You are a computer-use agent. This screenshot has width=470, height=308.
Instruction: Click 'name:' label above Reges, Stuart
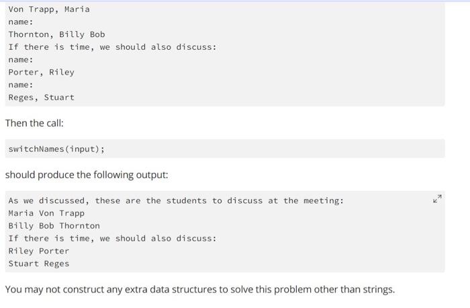(x=21, y=85)
